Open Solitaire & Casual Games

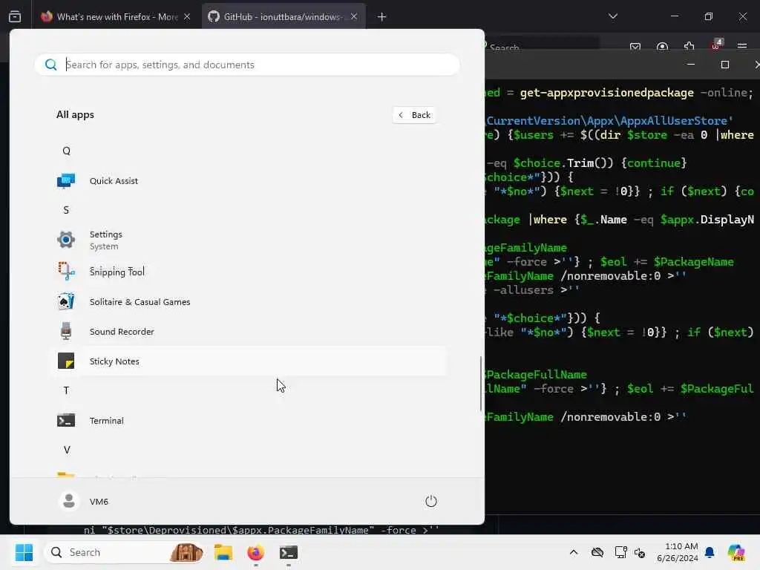(247, 301)
